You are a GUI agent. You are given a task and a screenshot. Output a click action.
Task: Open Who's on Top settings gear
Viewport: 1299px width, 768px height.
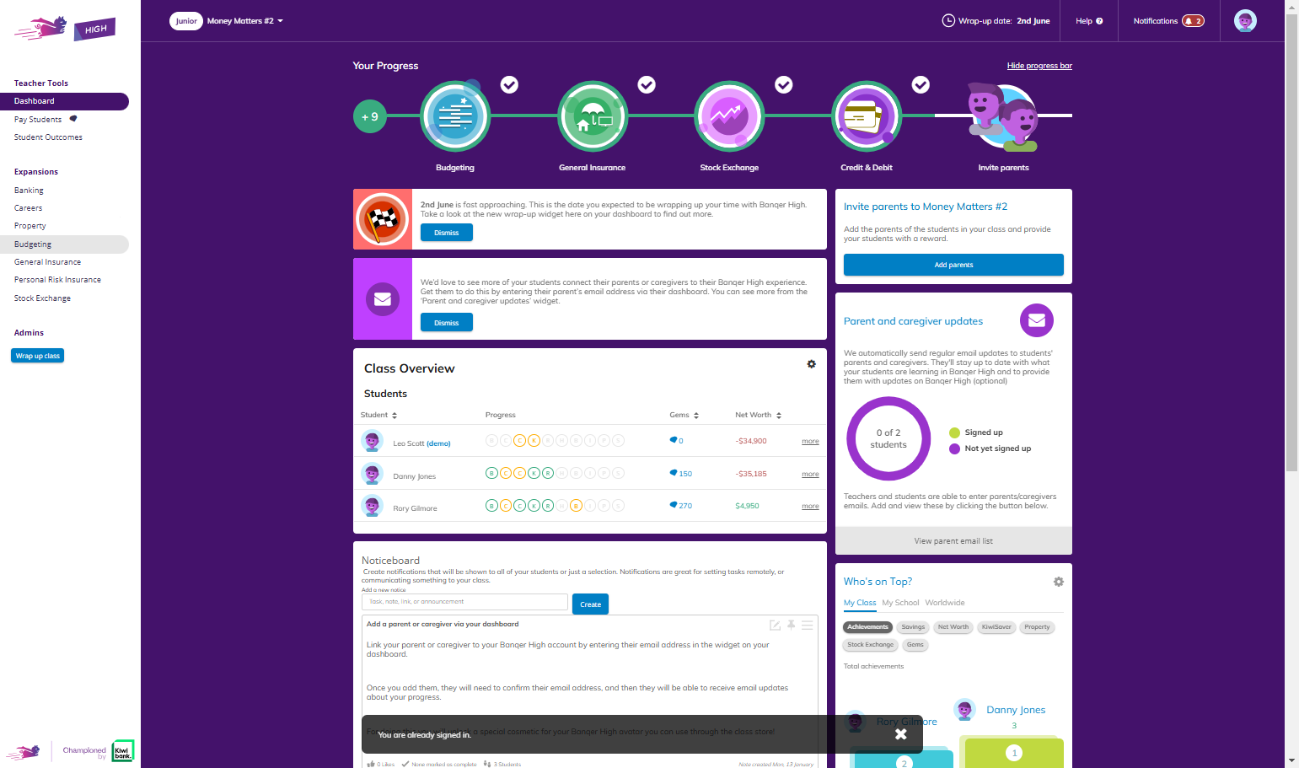point(1059,582)
